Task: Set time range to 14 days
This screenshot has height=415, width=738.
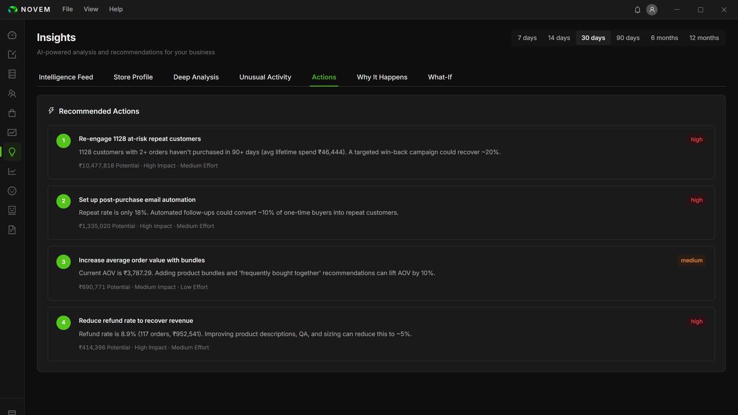Action: pos(559,38)
